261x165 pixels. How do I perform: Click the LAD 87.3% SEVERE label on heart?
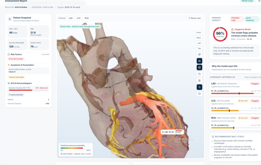(x=173, y=132)
